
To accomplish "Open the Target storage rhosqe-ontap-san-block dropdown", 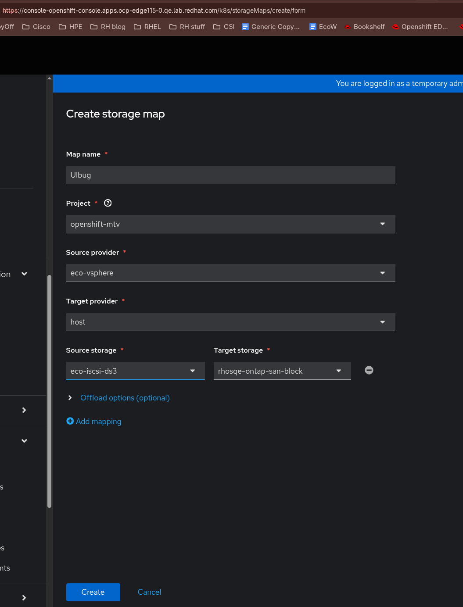I will 282,371.
